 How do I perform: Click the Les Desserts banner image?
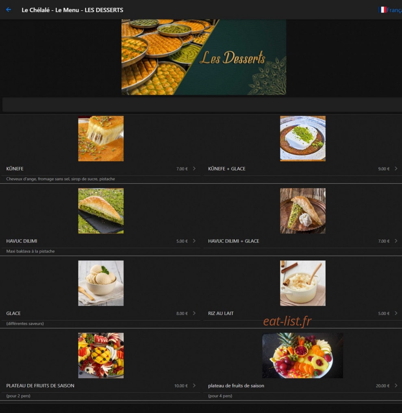[204, 57]
